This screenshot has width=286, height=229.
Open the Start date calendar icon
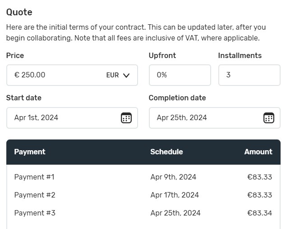(126, 118)
